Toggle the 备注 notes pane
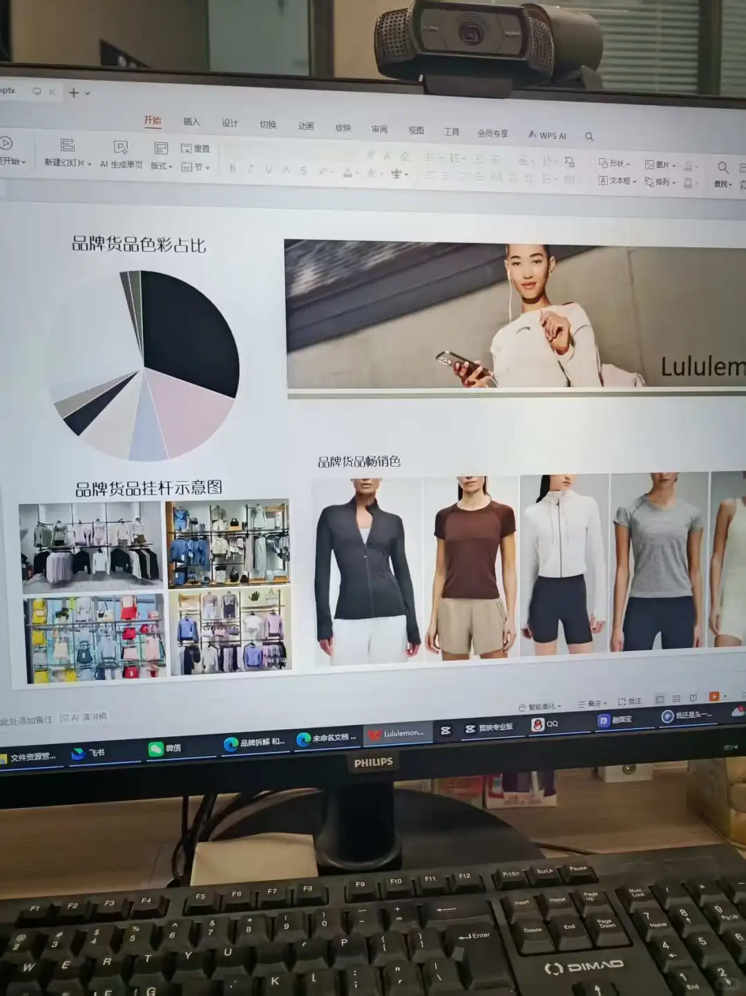Viewport: 746px width, 996px height. pyautogui.click(x=593, y=704)
